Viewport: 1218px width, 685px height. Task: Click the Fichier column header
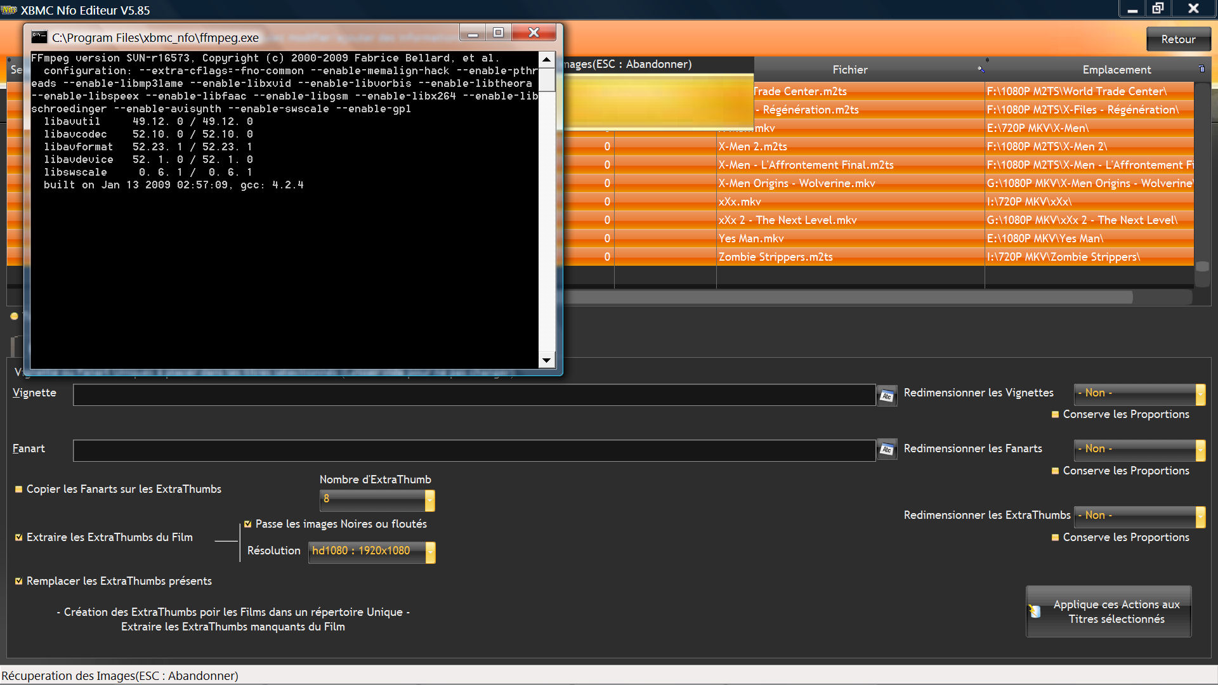click(850, 70)
